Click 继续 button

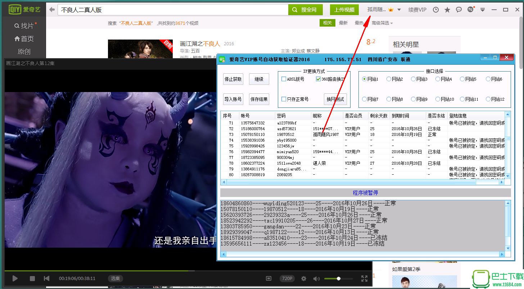click(259, 79)
